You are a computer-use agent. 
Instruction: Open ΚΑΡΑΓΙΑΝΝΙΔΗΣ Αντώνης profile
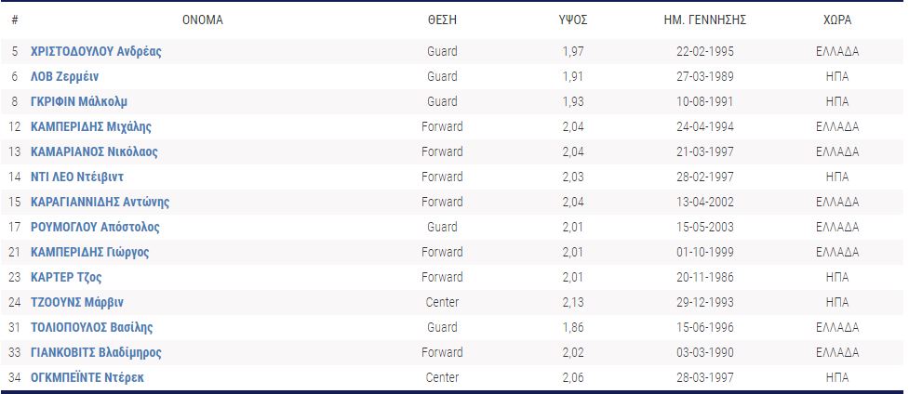point(100,202)
